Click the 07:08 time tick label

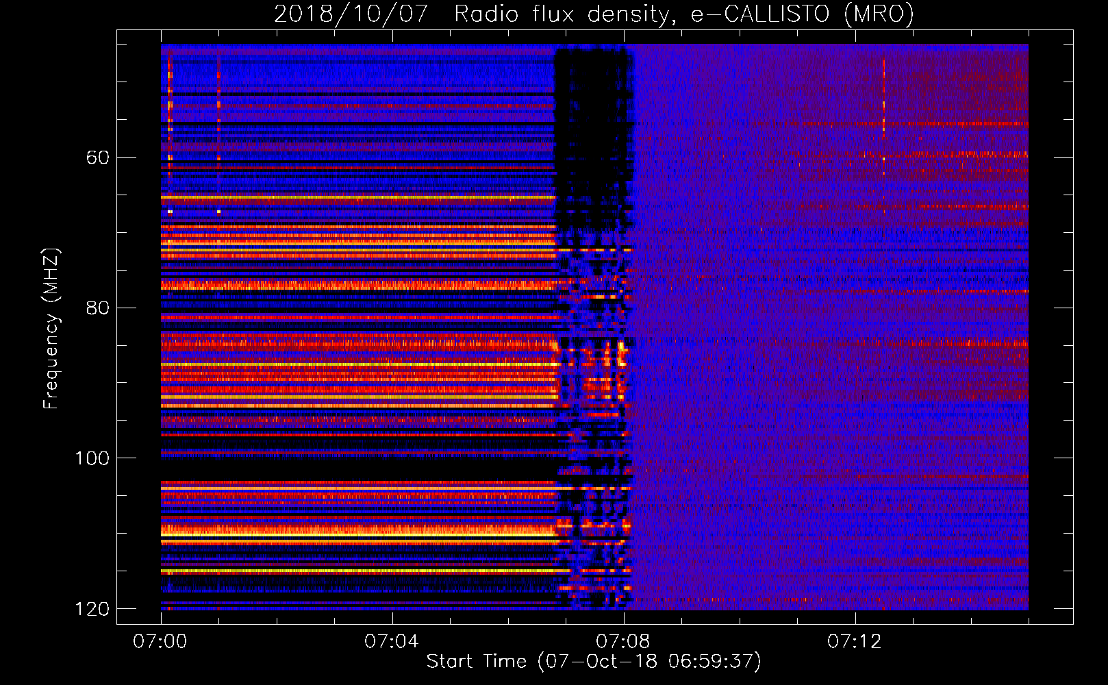click(623, 642)
